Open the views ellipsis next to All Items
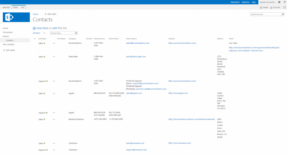287x156 pixels. click(44, 33)
